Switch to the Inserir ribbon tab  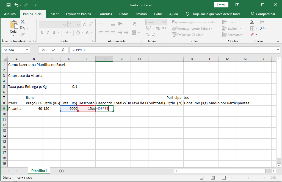point(54,14)
